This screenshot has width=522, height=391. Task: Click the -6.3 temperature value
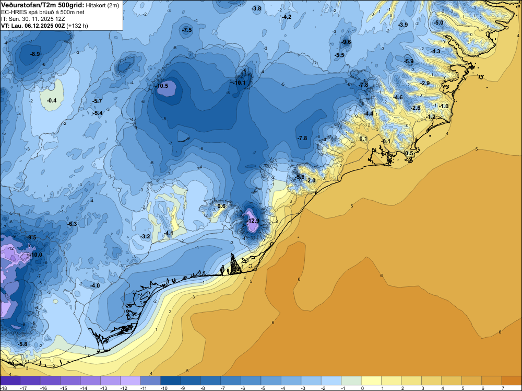tap(72, 224)
